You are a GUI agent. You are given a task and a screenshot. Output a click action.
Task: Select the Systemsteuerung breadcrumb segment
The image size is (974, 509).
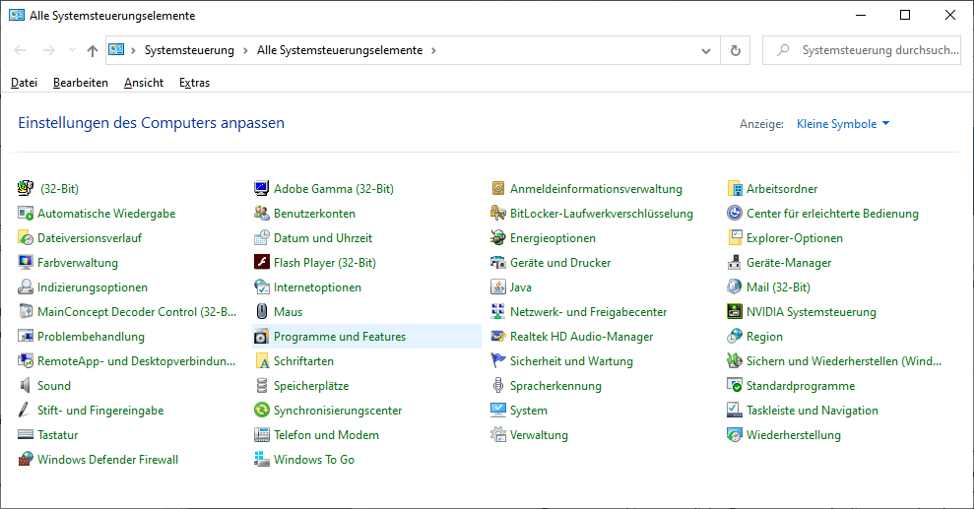tap(189, 50)
